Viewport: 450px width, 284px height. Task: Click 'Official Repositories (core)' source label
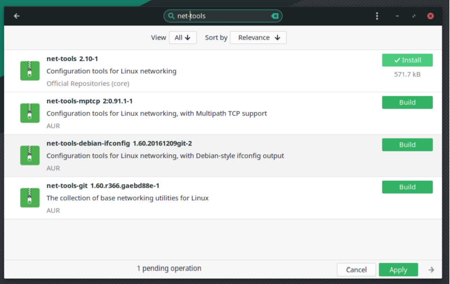(88, 84)
